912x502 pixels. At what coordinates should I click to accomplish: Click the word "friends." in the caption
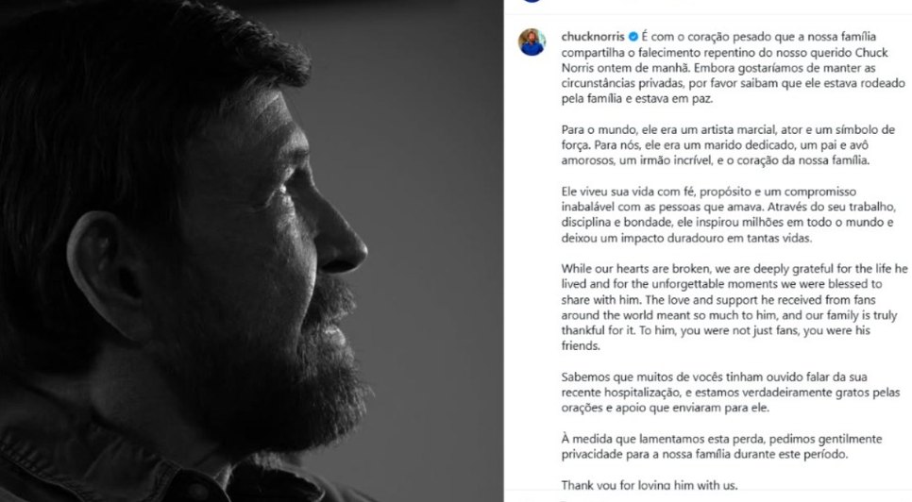pyautogui.click(x=581, y=345)
